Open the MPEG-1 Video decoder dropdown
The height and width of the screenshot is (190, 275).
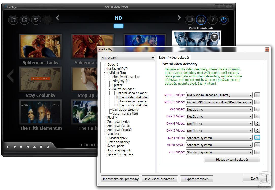pyautogui.click(x=219, y=95)
